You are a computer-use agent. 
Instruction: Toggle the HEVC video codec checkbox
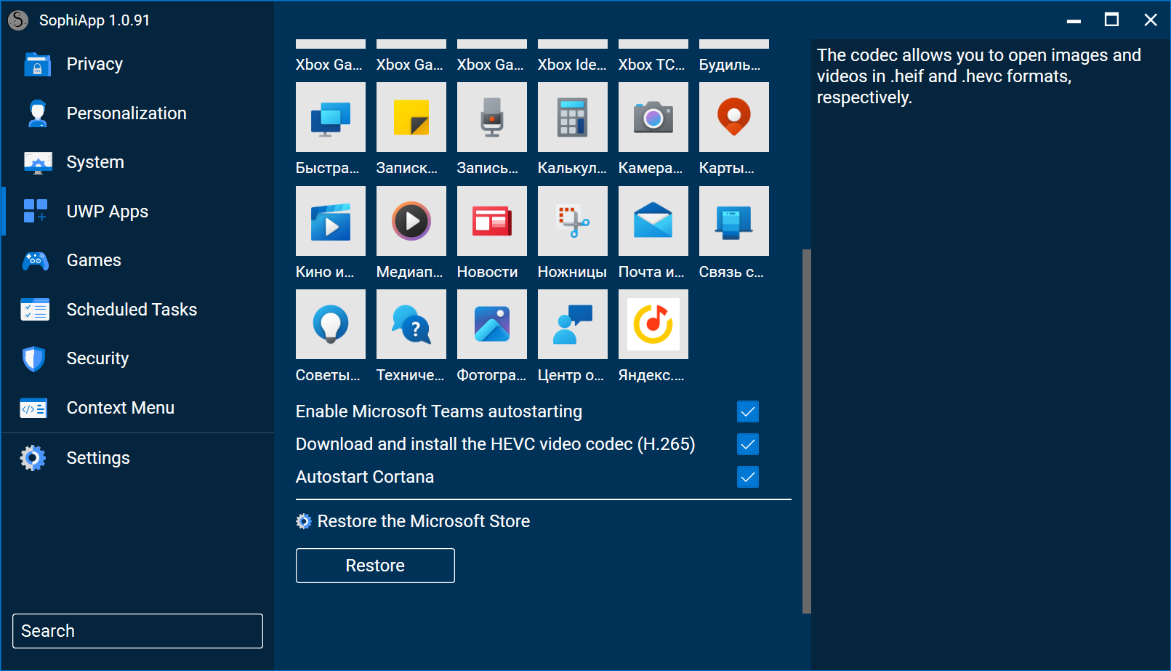tap(747, 444)
